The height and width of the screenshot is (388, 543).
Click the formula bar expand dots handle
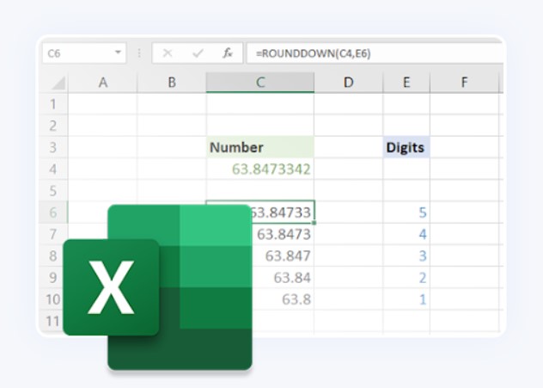pyautogui.click(x=139, y=53)
